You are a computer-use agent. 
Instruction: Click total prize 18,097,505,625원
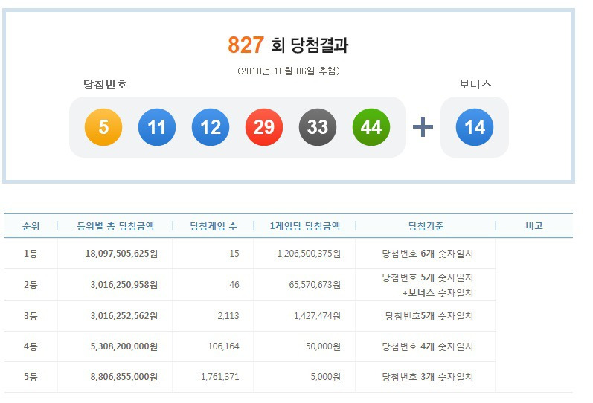(121, 254)
